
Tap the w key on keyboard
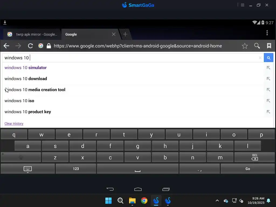(x=41, y=135)
